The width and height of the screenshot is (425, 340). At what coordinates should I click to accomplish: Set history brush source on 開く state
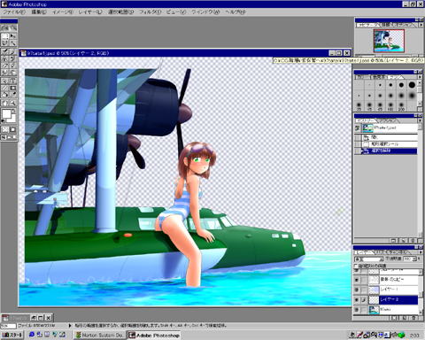click(358, 137)
